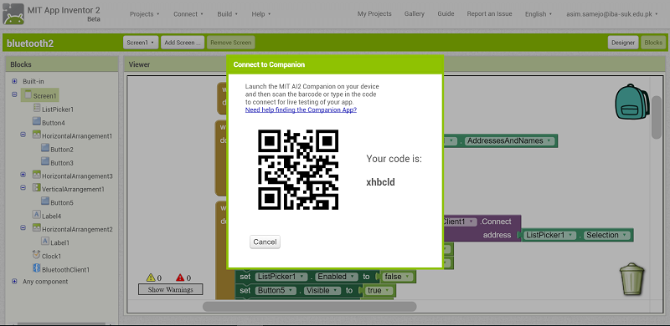Select the Clock1 tree item text
This screenshot has height=326, width=670.
[x=51, y=257]
